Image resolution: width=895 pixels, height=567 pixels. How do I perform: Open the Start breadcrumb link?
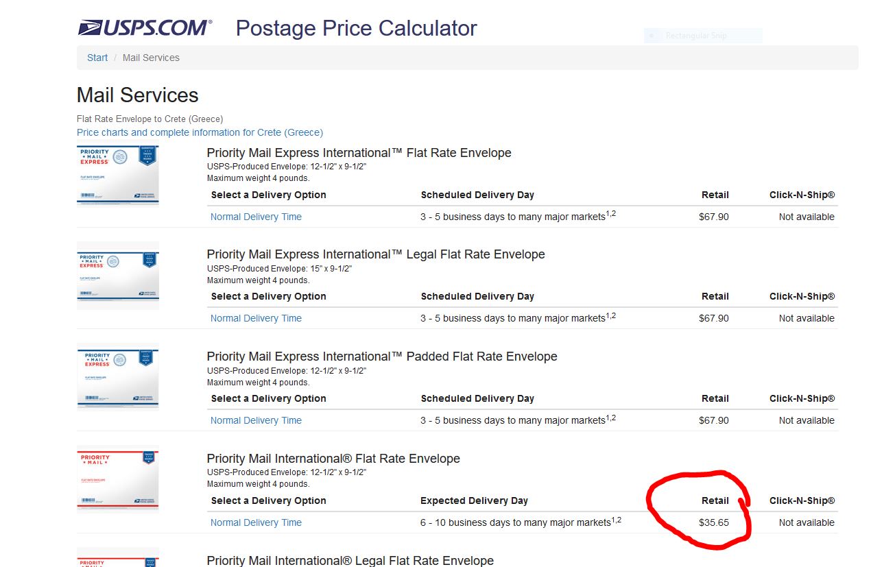(97, 58)
